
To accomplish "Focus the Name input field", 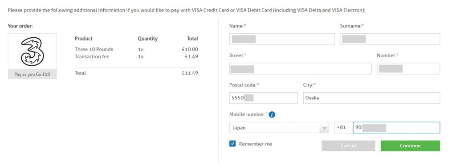I will click(282, 39).
